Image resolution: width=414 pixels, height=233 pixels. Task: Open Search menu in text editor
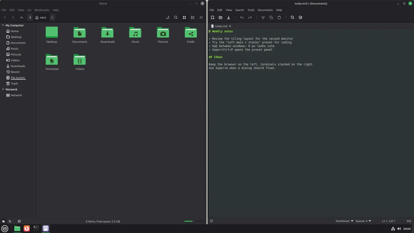pos(240,10)
